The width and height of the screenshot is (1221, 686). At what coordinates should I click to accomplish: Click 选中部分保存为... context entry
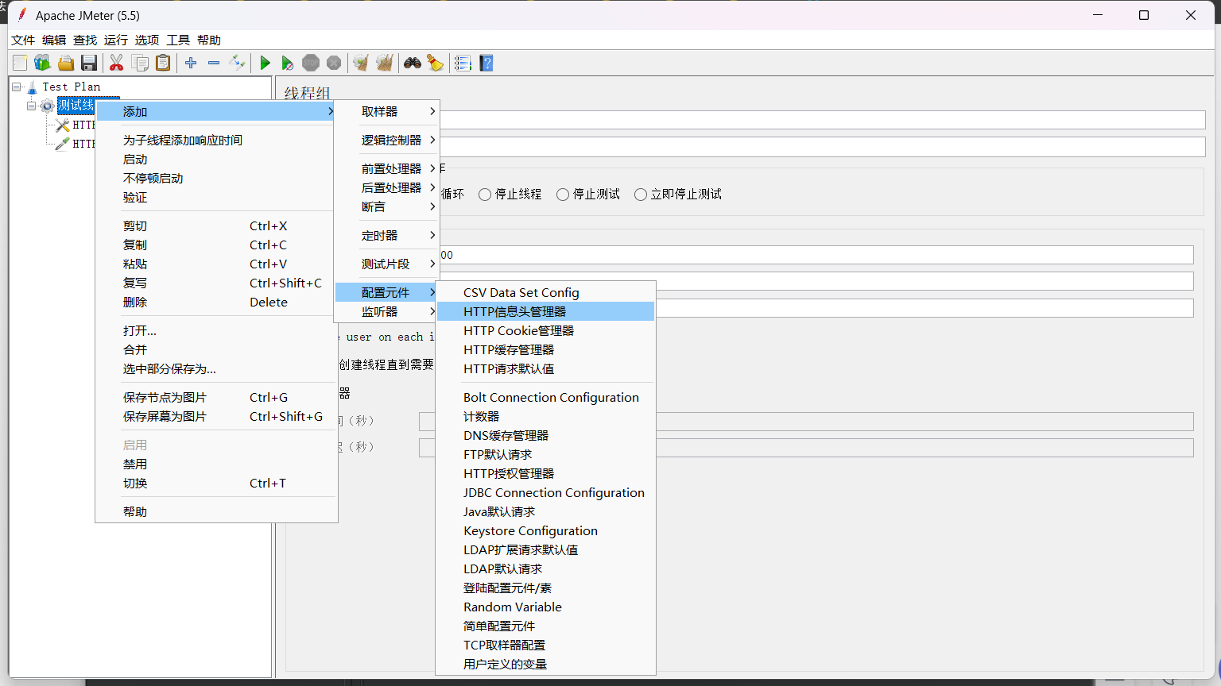pyautogui.click(x=216, y=369)
